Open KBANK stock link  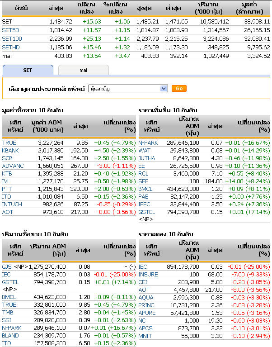point(10,150)
